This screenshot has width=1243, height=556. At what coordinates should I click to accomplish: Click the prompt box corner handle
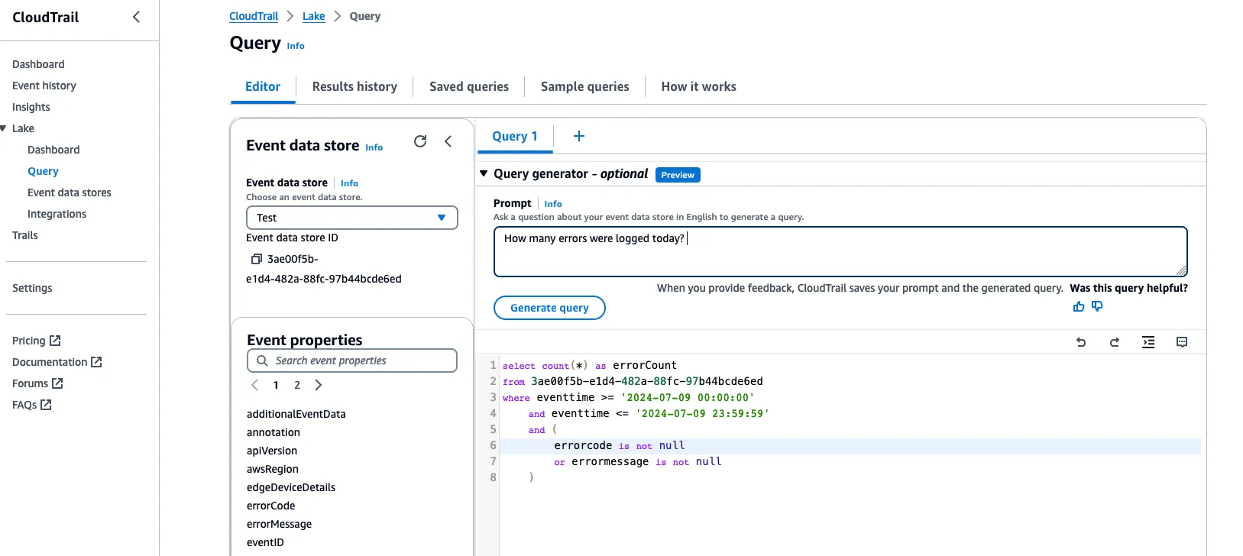pyautogui.click(x=1181, y=270)
